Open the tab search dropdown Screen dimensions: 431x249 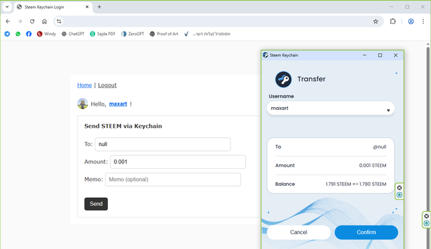click(7, 7)
